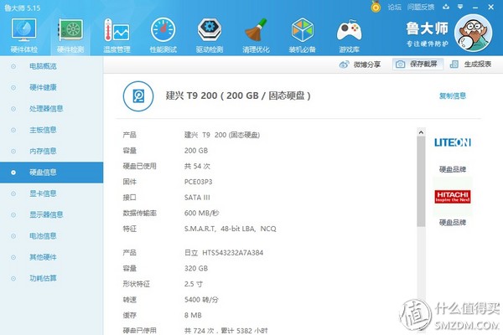Click the S.M.A.R.T, 48-bit LBA, NCQ text

[x=230, y=229]
